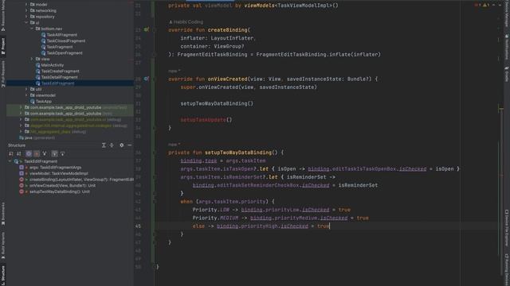Open the Pull Requests side tab
This screenshot has height=286, width=510.
click(x=3, y=74)
